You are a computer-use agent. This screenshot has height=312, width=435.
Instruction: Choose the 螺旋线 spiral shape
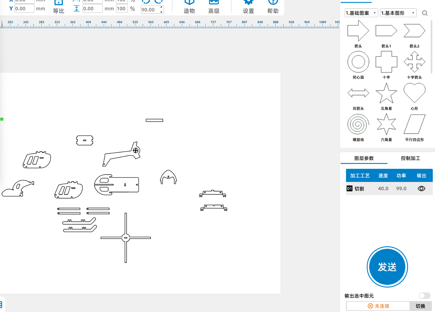[358, 124]
